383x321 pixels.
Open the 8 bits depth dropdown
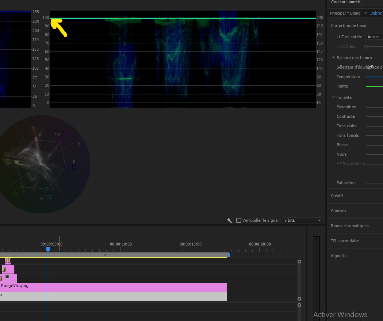(x=302, y=220)
